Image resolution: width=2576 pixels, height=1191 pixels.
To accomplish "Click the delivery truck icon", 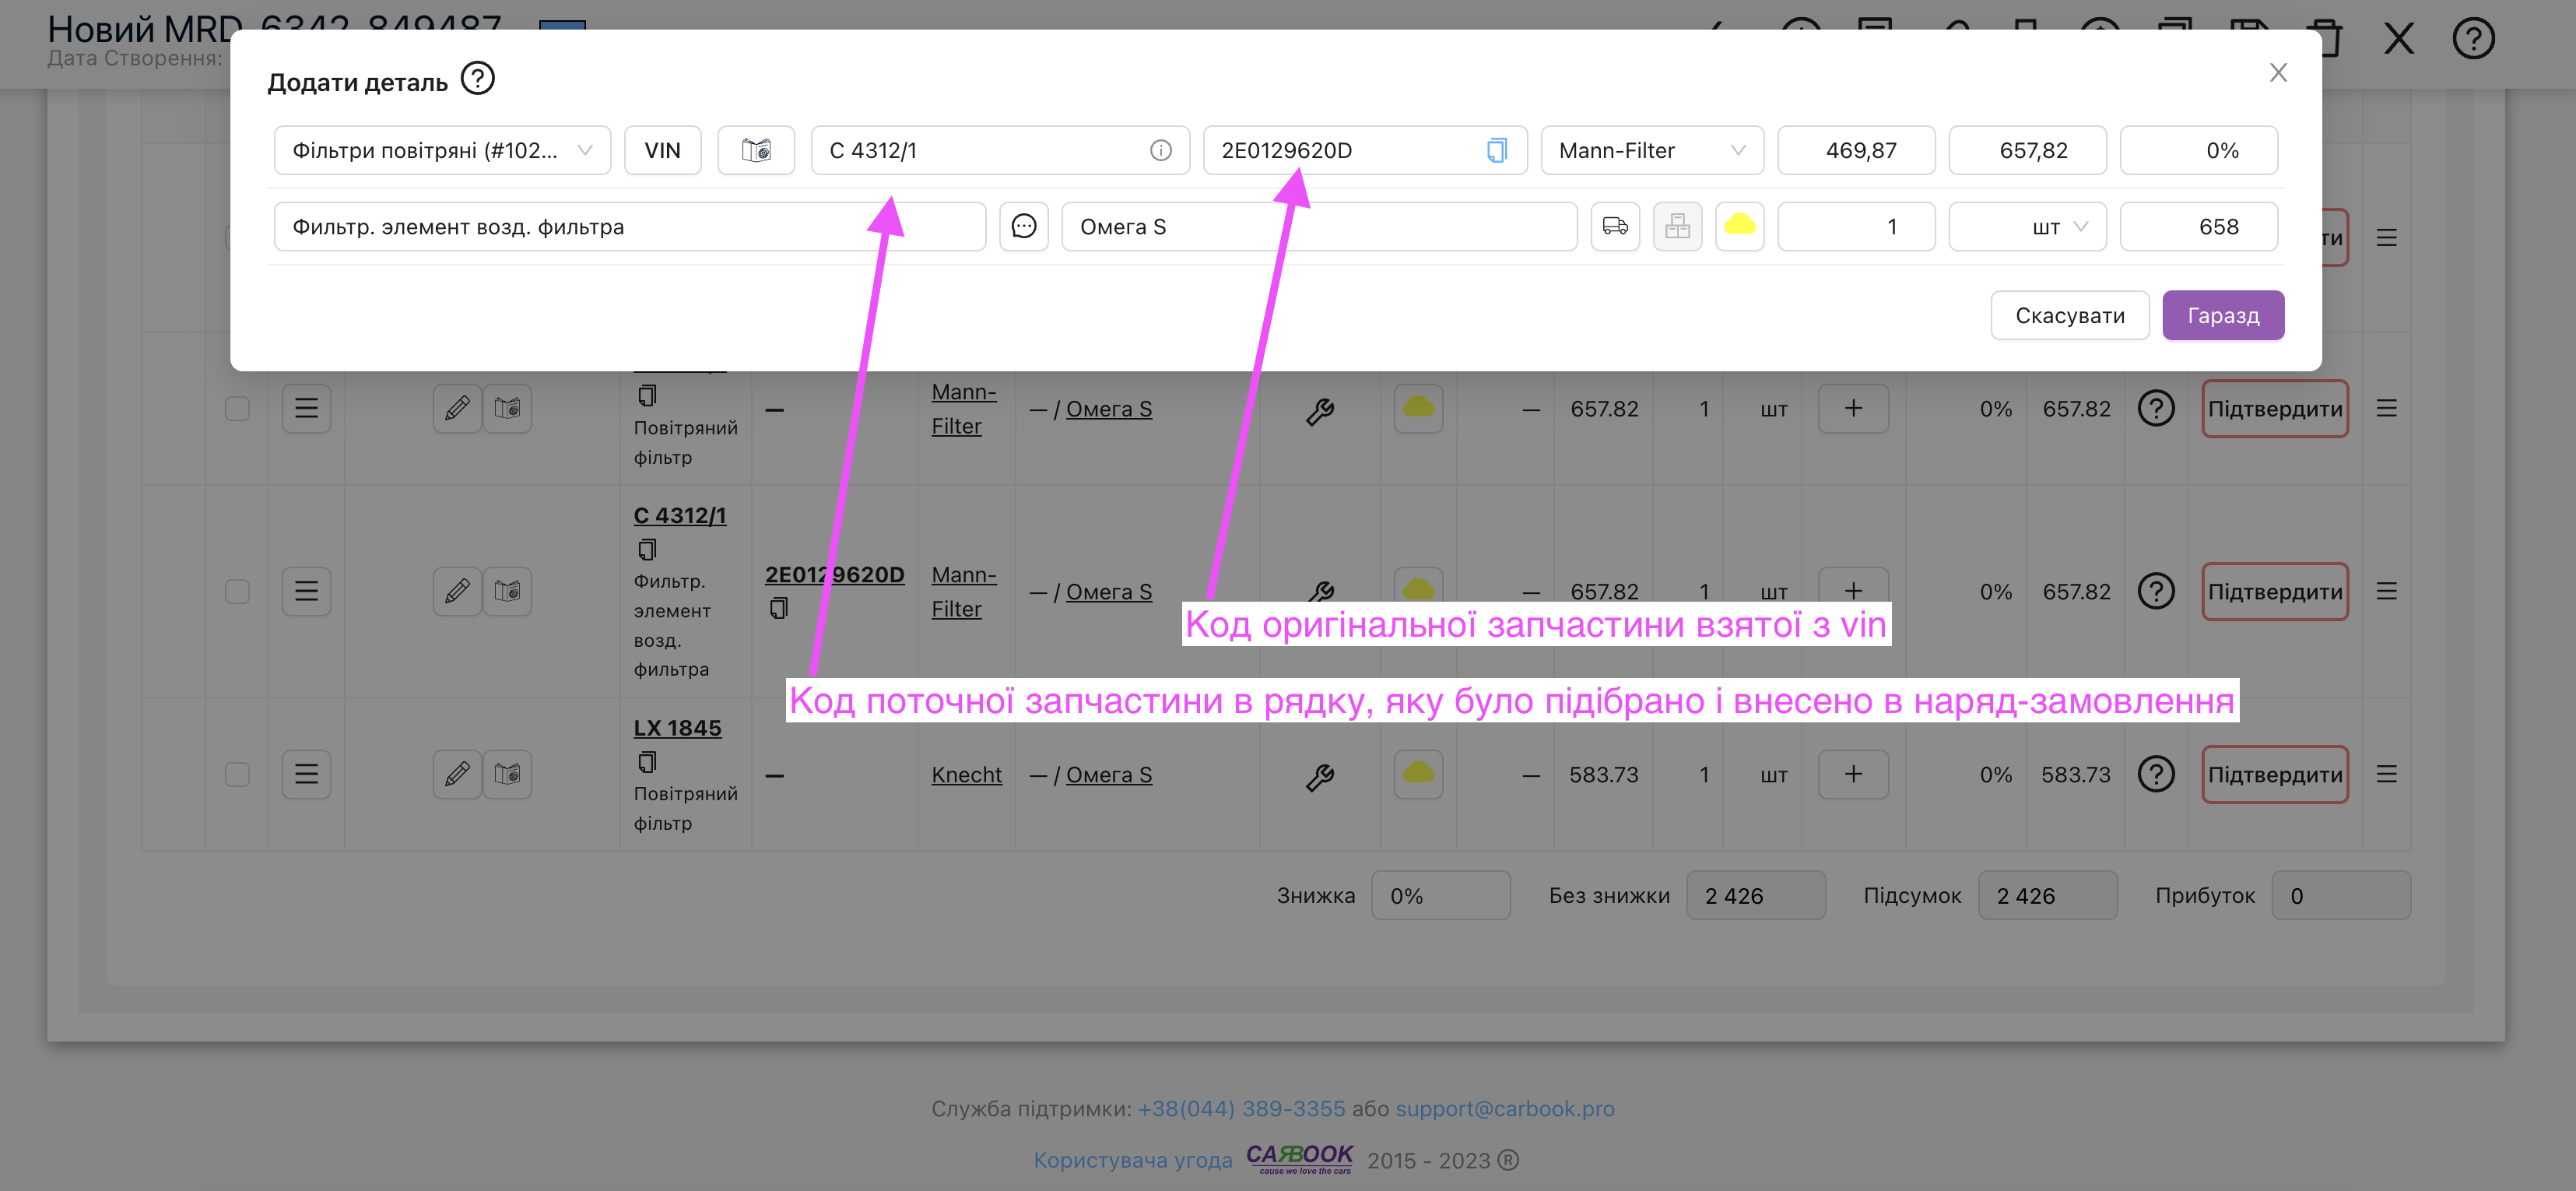I will (x=1614, y=226).
